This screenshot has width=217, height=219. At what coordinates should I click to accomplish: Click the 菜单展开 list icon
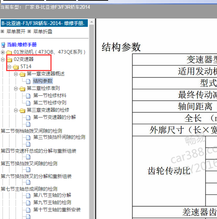[x=3, y=32]
